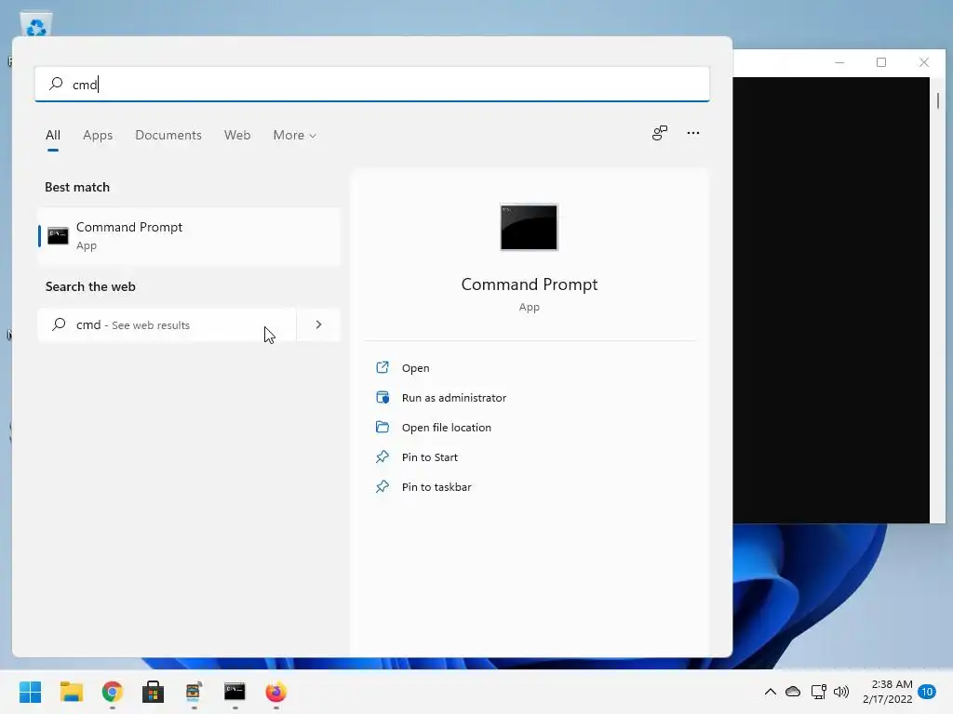Image resolution: width=953 pixels, height=714 pixels.
Task: Click the Command Prompt icon in Best match
Action: pos(58,236)
